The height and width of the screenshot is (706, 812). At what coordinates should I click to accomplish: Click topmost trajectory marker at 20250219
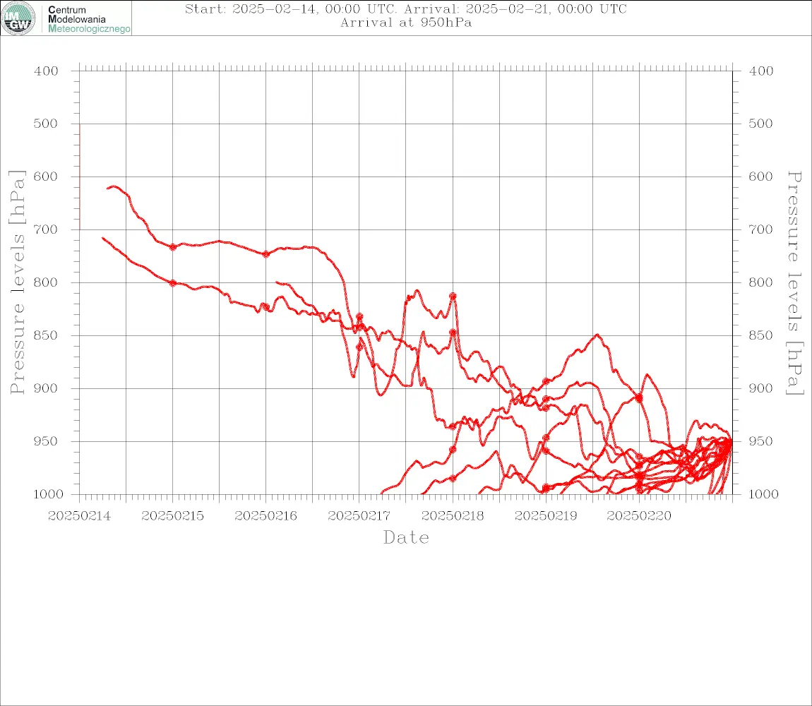(546, 382)
